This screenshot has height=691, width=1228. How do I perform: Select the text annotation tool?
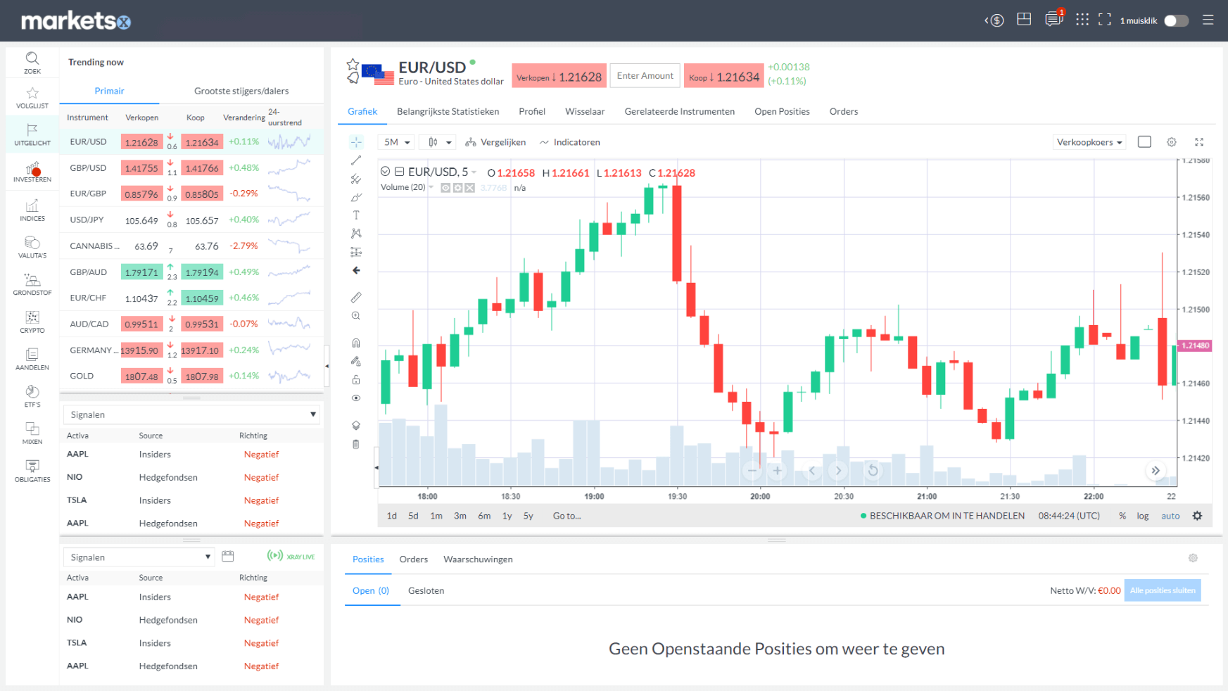tap(356, 215)
